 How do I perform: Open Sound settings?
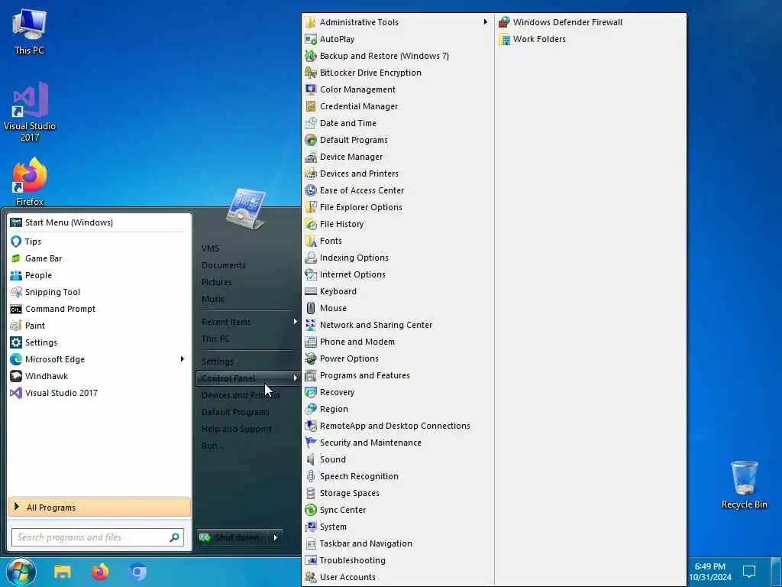click(x=397, y=459)
